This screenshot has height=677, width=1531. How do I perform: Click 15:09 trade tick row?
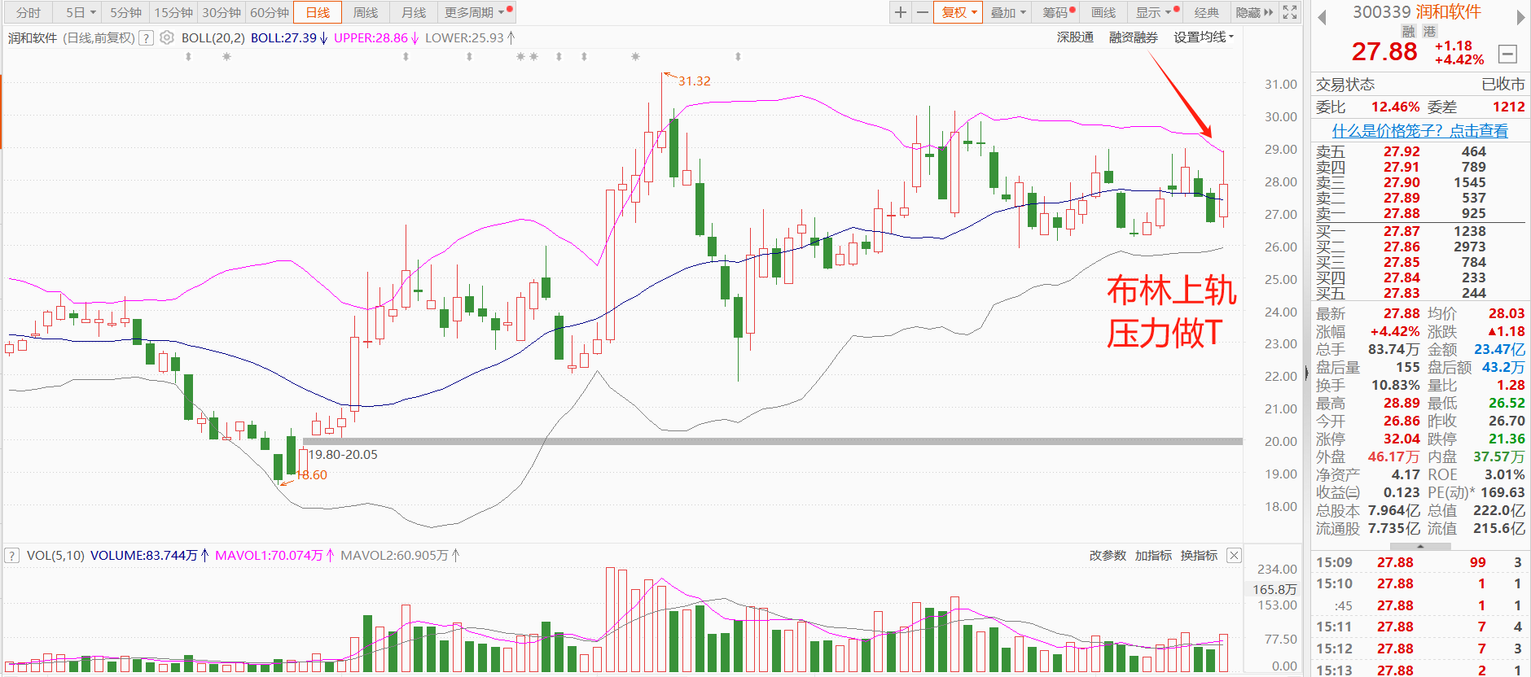1419,562
